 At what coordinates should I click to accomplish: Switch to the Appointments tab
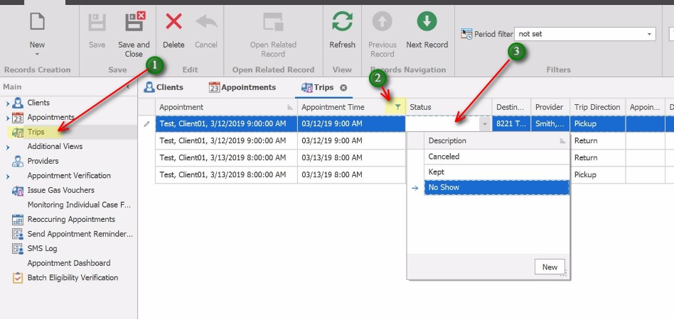(242, 87)
